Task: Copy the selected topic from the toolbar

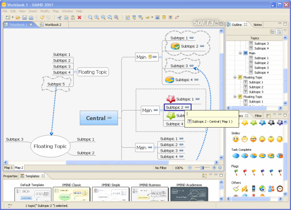Action: pyautogui.click(x=66, y=18)
